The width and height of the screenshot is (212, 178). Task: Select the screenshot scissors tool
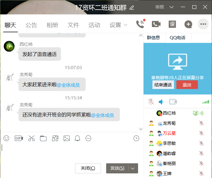tap(31, 138)
